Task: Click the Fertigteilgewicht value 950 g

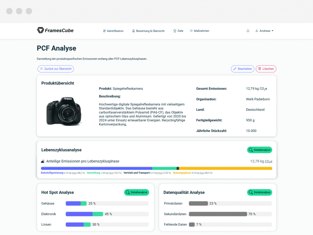Action: pos(250,120)
